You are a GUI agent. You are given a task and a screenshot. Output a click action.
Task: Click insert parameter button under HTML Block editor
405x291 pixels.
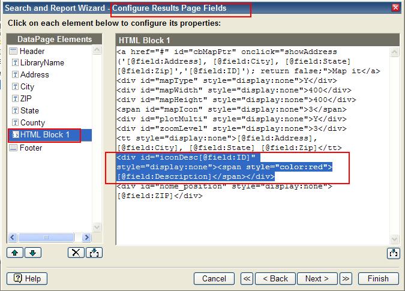394,253
